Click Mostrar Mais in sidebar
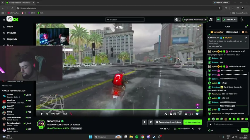Viewport: 250px width, 140px height. click(x=7, y=86)
